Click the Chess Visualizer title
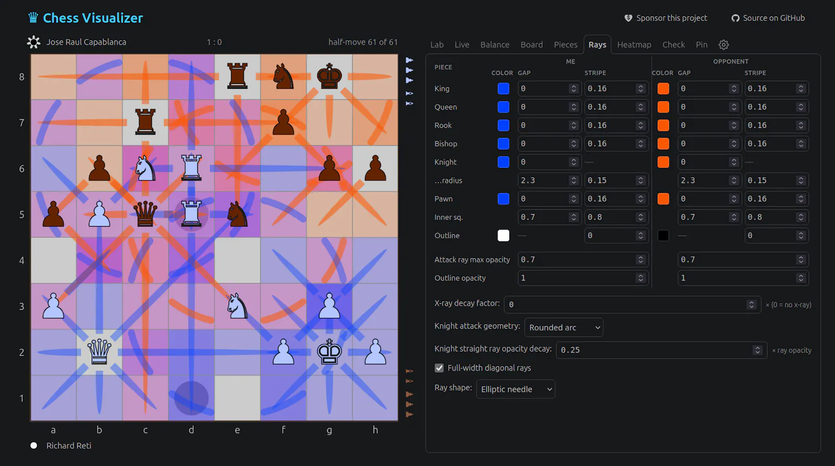 (x=93, y=18)
